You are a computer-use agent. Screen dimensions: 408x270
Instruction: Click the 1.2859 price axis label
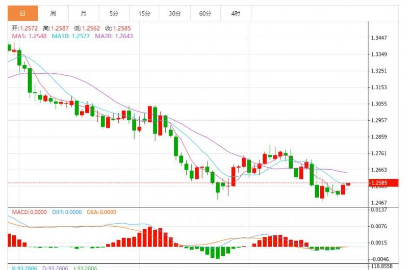(379, 137)
